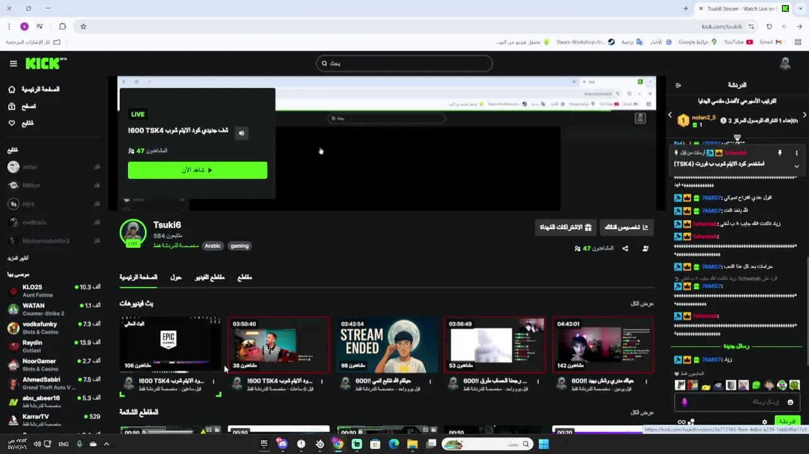The image size is (809, 454).
Task: Open the user profile avatar menu
Action: pos(785,63)
